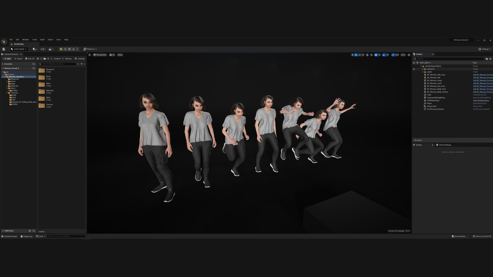Viewport: 493px width, 277px height.
Task: Hide the Cameras folder with eye icon
Action: [x=414, y=69]
